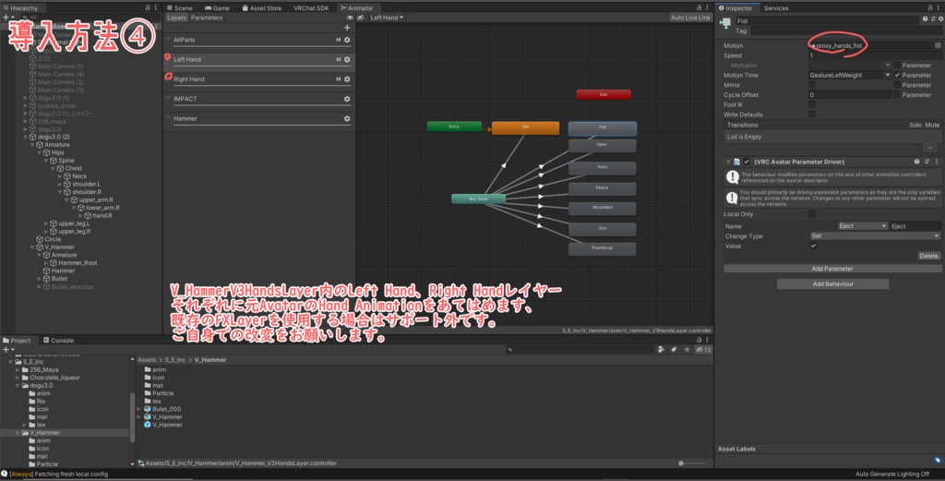Switch to animator Parameters tab
Image resolution: width=945 pixels, height=481 pixels.
pyautogui.click(x=207, y=18)
